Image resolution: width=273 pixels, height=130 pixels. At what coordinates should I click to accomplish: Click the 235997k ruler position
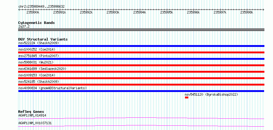click(220, 12)
